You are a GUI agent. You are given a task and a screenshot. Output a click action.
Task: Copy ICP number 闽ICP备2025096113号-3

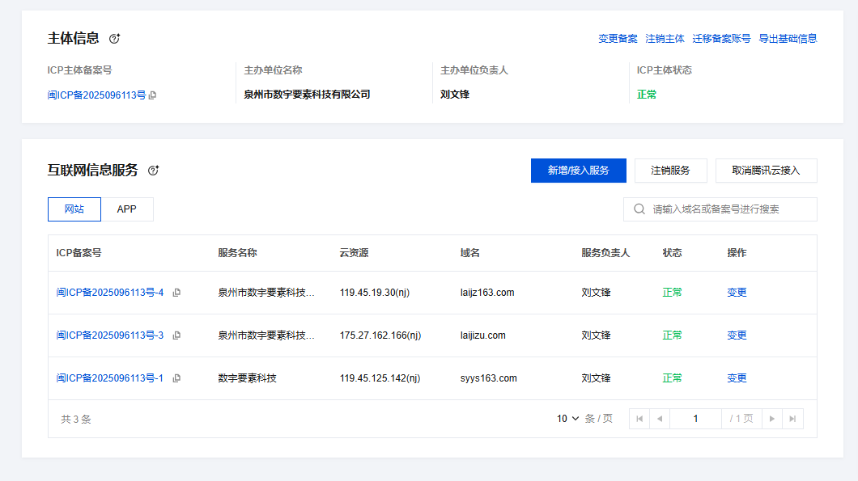point(176,335)
